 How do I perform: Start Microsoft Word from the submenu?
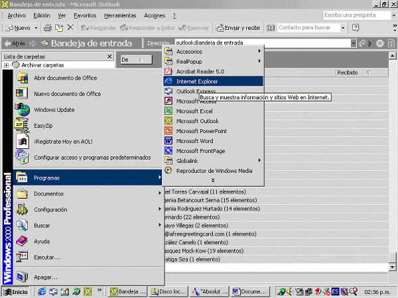[x=194, y=141]
